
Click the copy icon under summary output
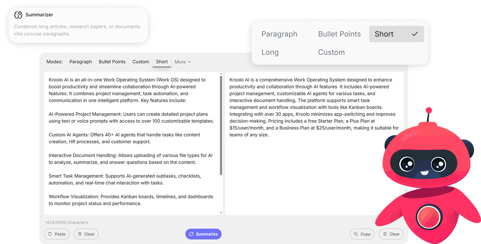pos(356,234)
